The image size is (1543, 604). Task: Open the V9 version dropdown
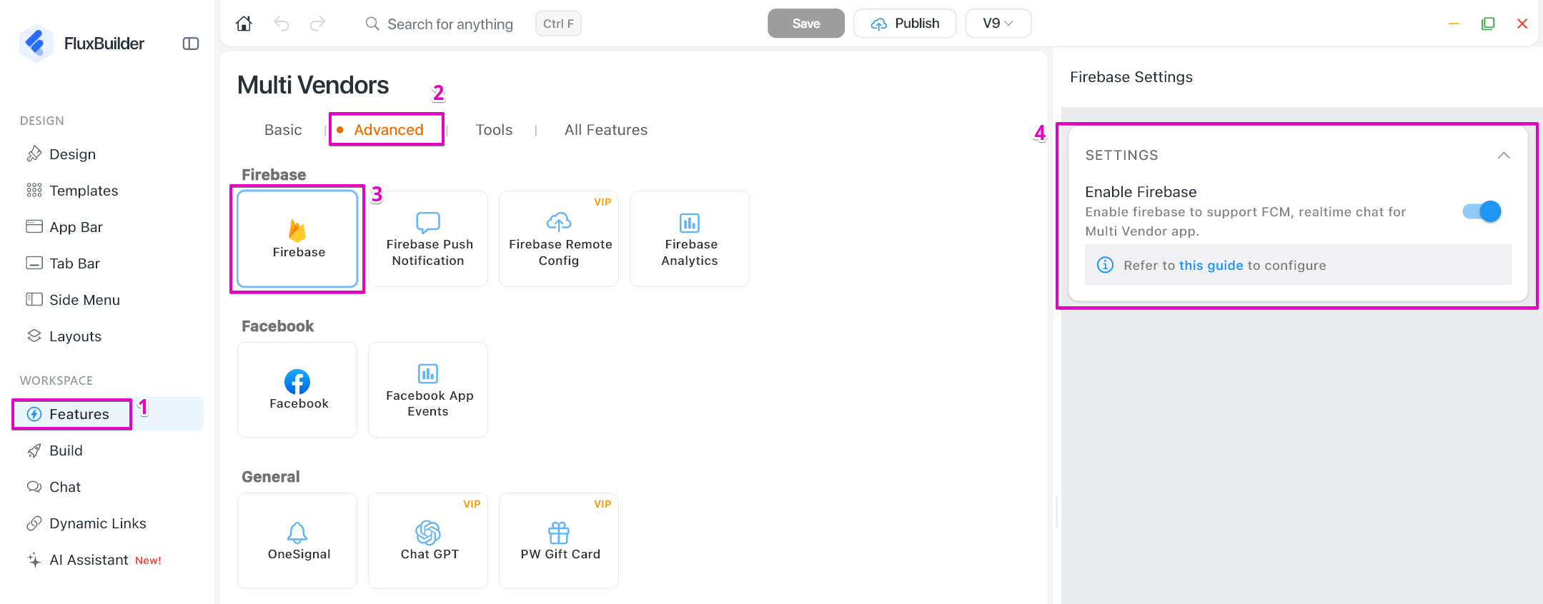coord(998,24)
